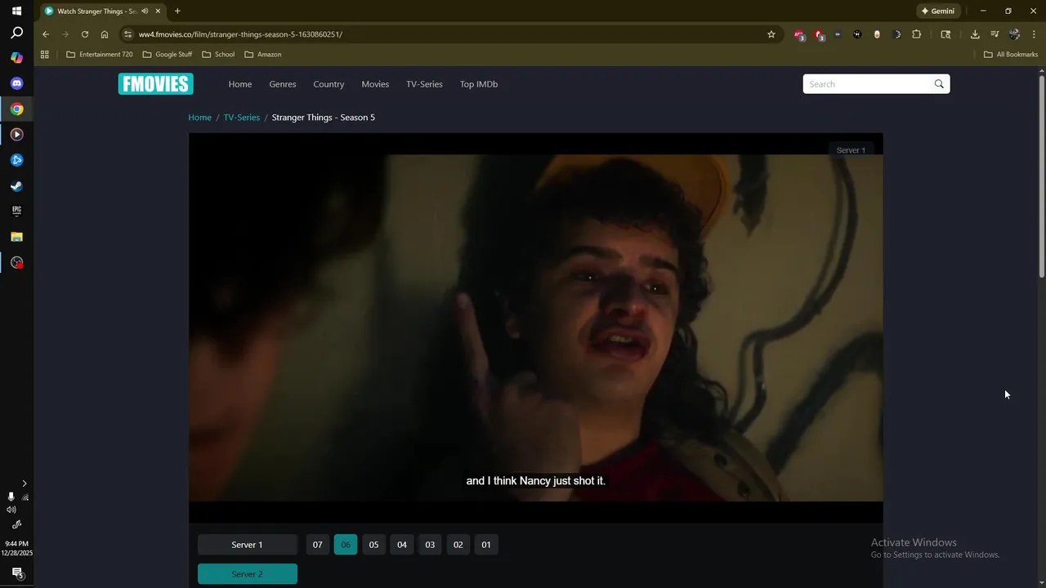This screenshot has width=1046, height=588.
Task: Open the Country menu
Action: 329,84
